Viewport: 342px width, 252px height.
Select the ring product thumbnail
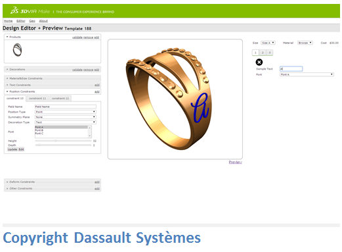(x=17, y=50)
